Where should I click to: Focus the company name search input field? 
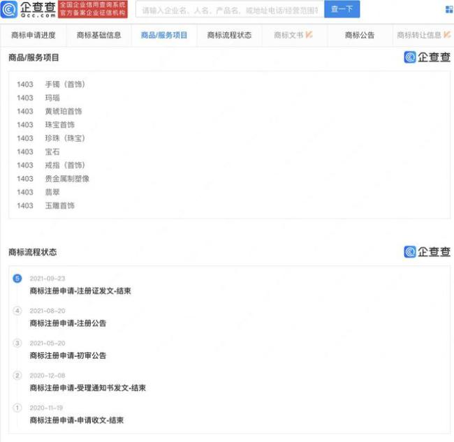coord(229,10)
